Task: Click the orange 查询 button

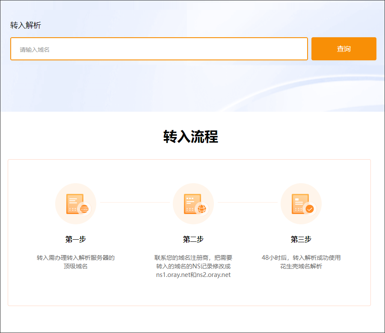Action: (344, 49)
